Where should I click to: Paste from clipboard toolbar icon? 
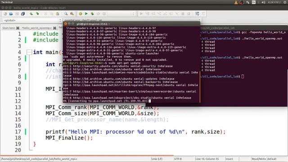click(58, 14)
